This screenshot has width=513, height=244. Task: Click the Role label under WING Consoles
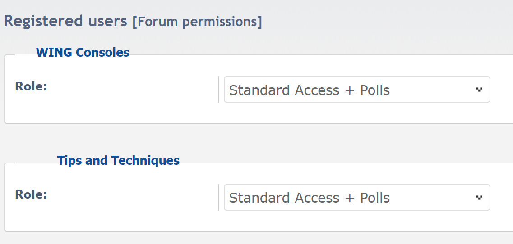coord(31,86)
